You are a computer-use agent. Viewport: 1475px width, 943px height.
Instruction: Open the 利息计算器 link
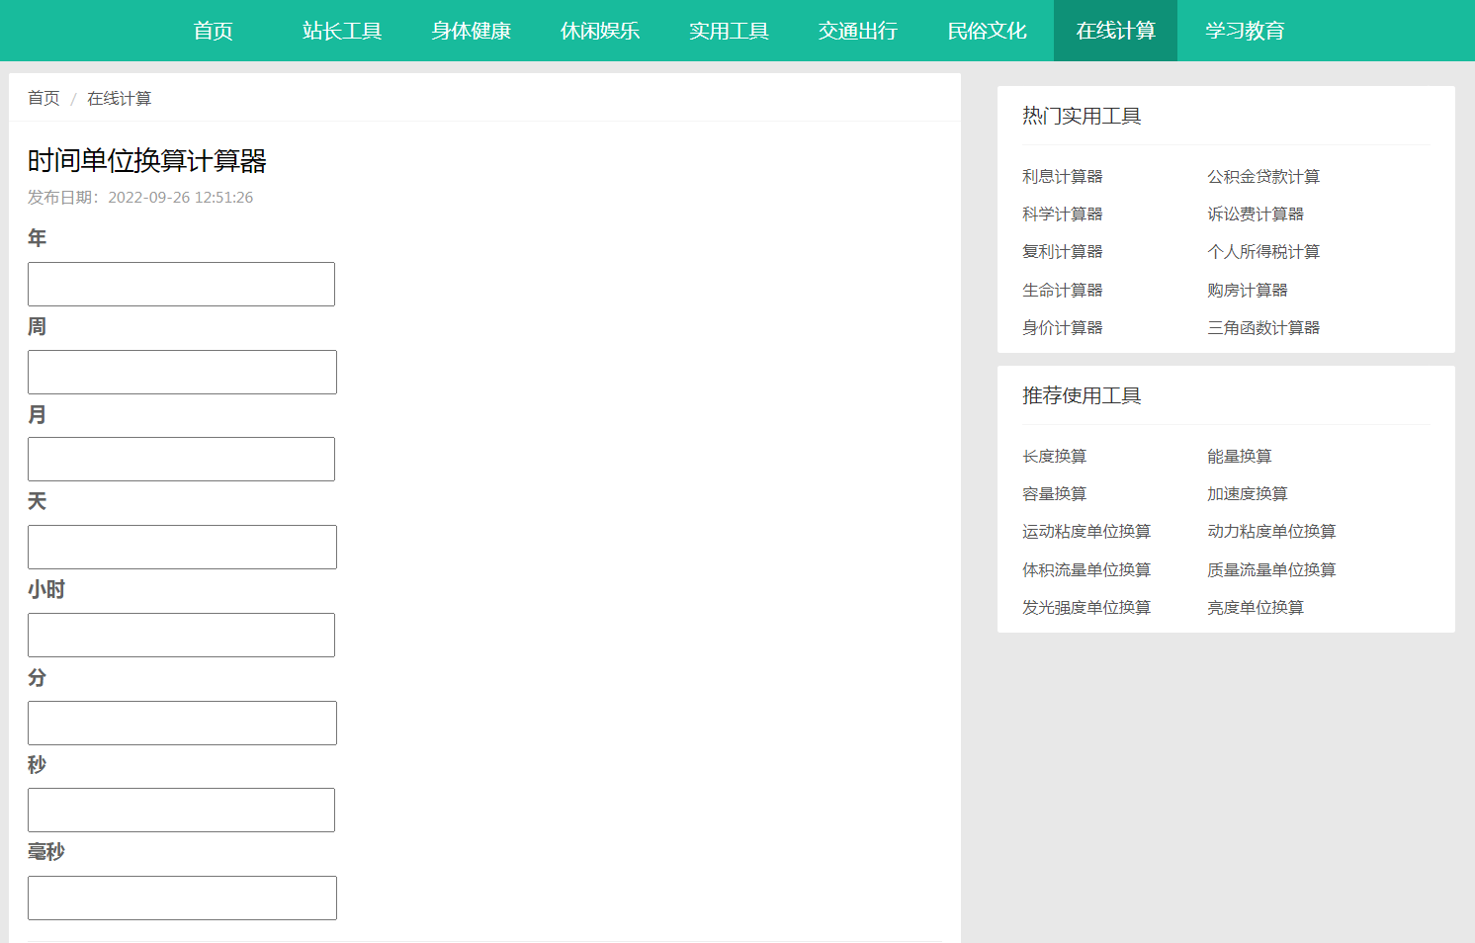pyautogui.click(x=1062, y=176)
